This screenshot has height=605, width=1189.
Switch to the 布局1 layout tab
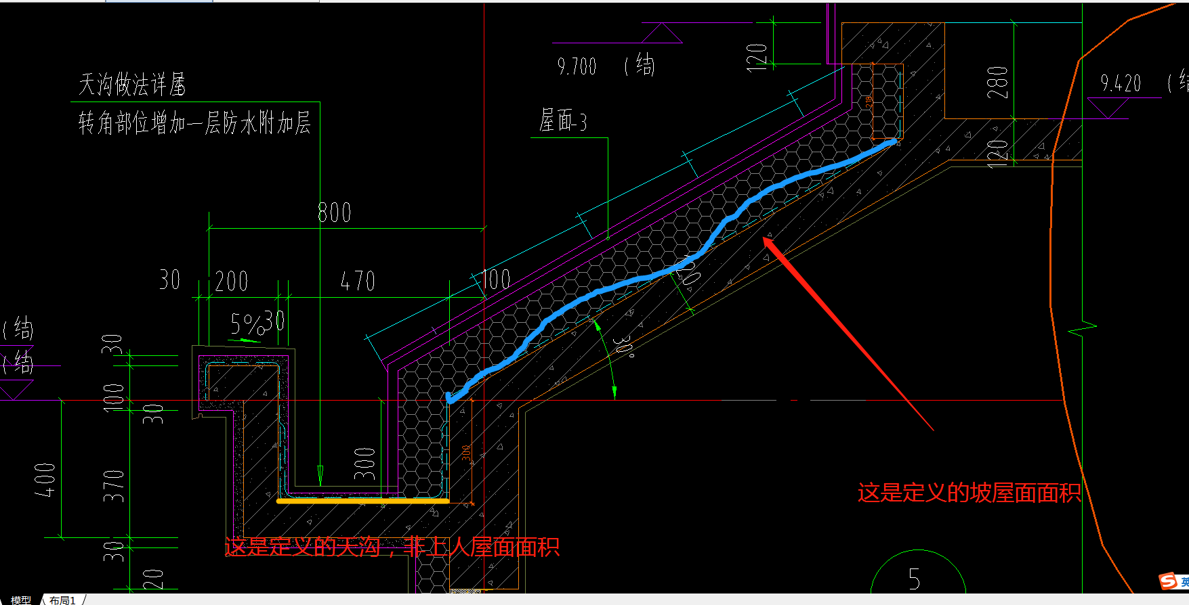pyautogui.click(x=62, y=600)
